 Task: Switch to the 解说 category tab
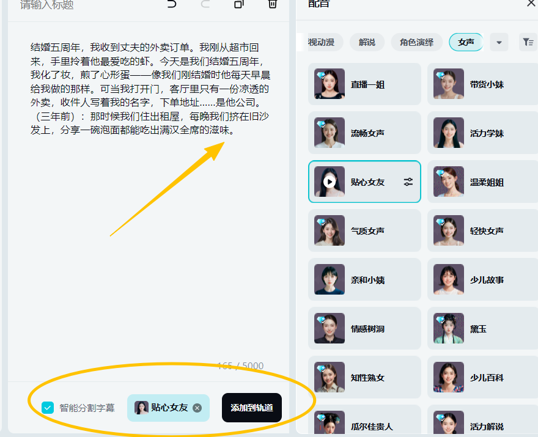click(367, 42)
